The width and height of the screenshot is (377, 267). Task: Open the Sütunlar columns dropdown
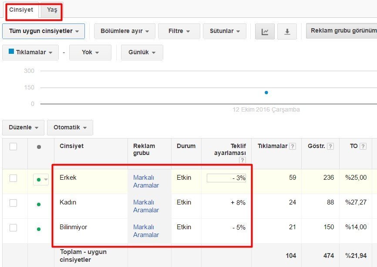[x=225, y=31]
